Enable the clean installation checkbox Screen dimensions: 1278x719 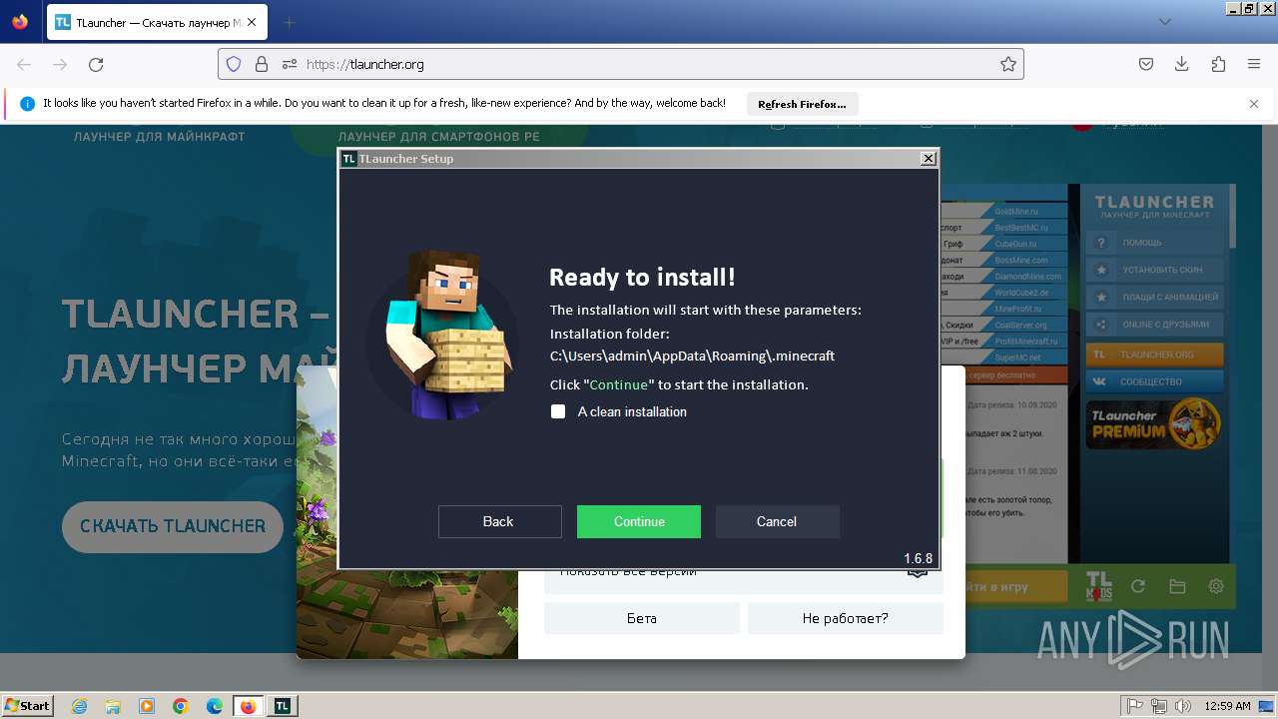[x=558, y=411]
